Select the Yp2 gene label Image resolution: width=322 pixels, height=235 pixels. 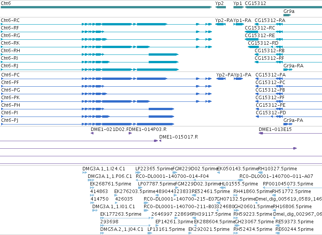219,3
